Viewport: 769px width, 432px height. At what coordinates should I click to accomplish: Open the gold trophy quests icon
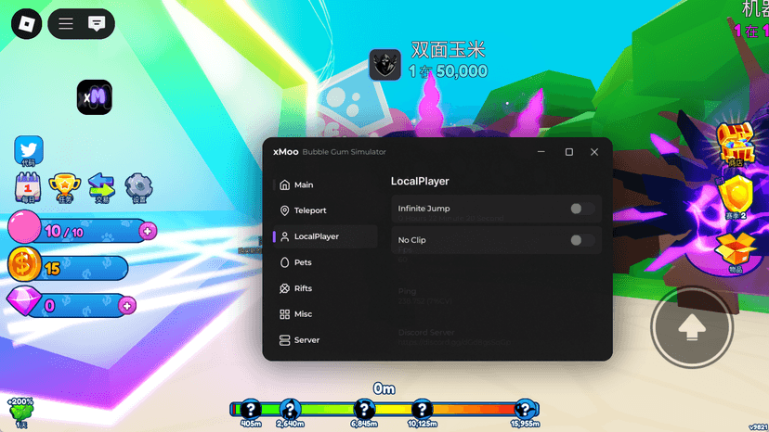point(64,186)
